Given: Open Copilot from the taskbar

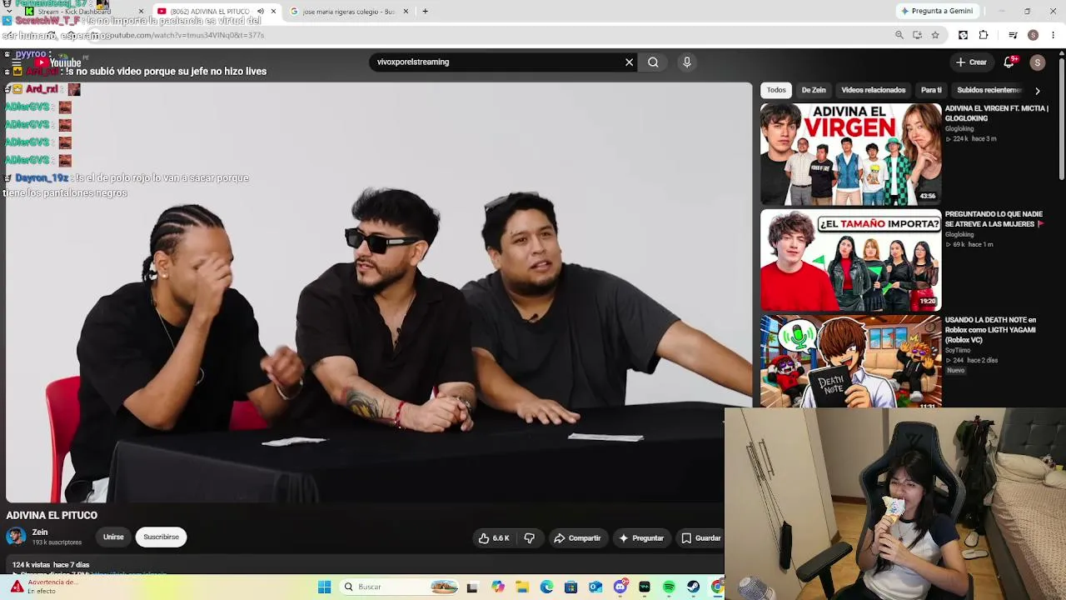Looking at the screenshot, I should coord(498,587).
